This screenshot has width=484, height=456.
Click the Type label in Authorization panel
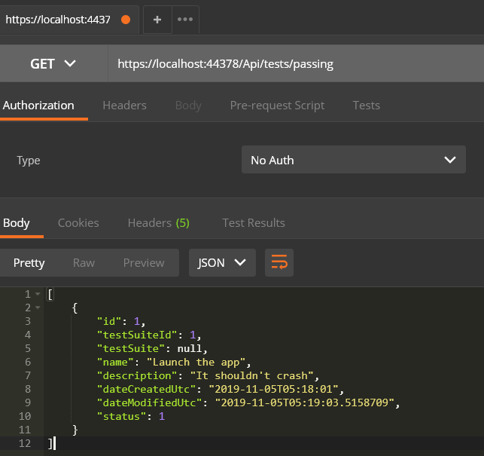(29, 161)
